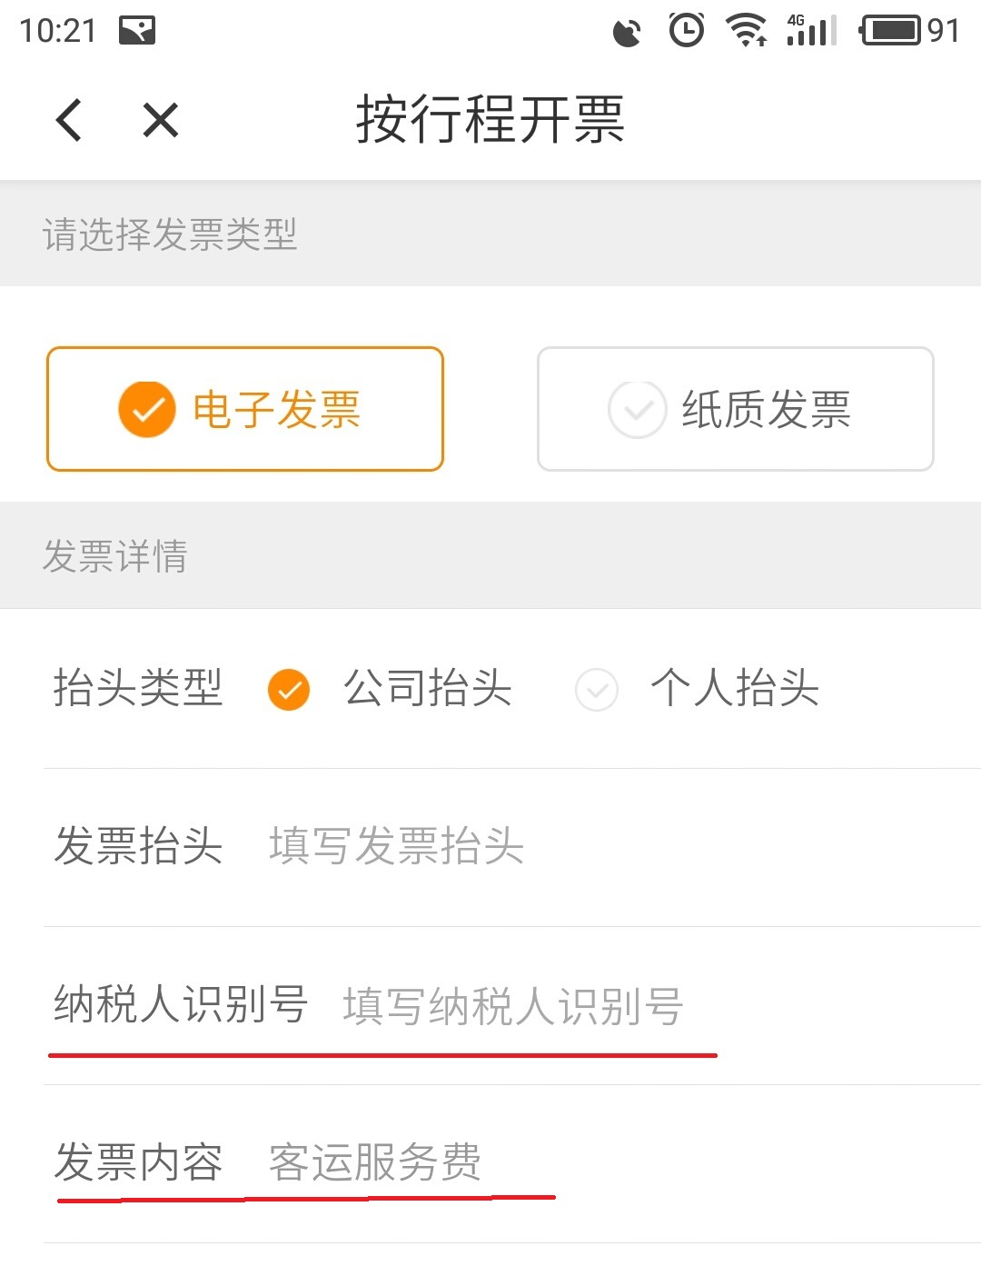This screenshot has width=981, height=1276.
Task: Tap the notification icon next to the time
Action: 138,30
